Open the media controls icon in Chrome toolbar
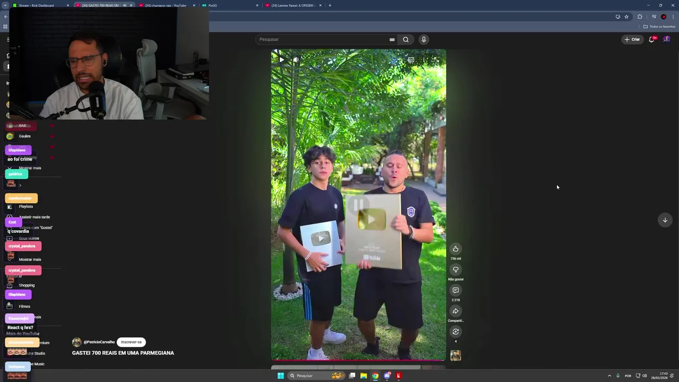The image size is (679, 382). (x=654, y=17)
